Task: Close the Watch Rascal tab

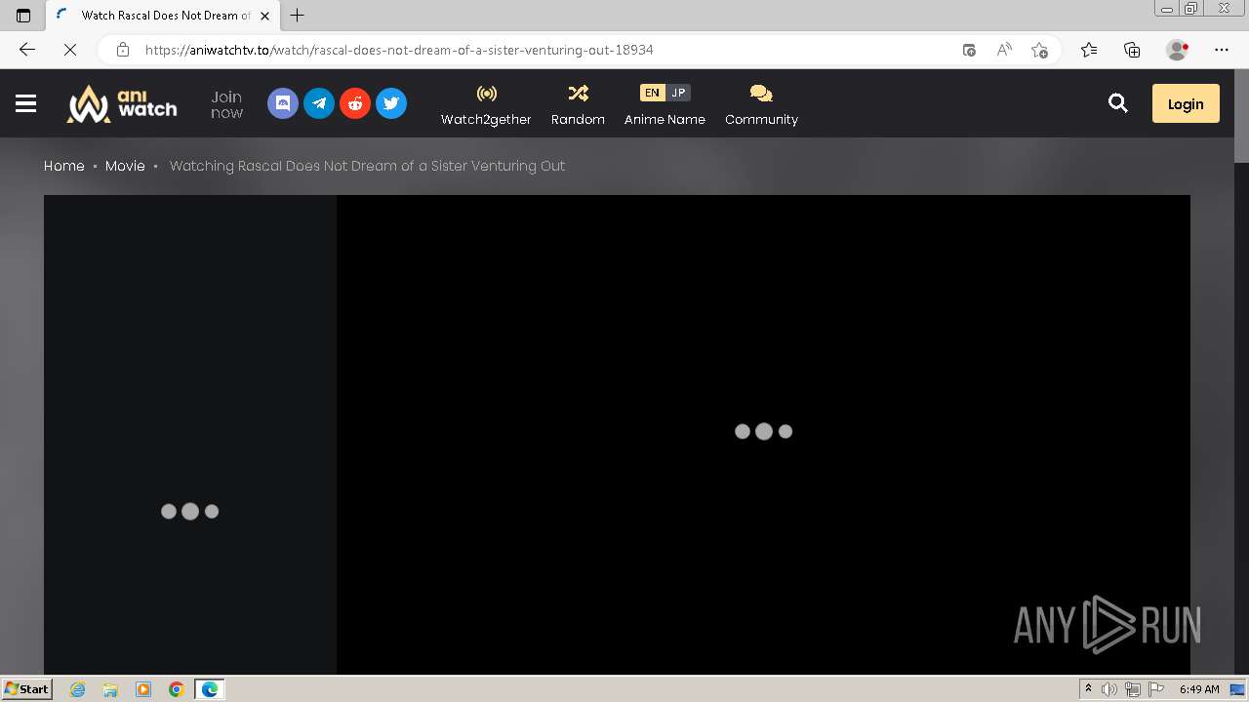Action: point(264,16)
